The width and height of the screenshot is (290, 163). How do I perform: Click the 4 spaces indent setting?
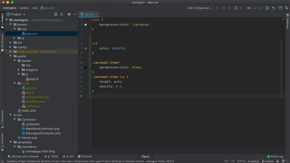(x=253, y=161)
